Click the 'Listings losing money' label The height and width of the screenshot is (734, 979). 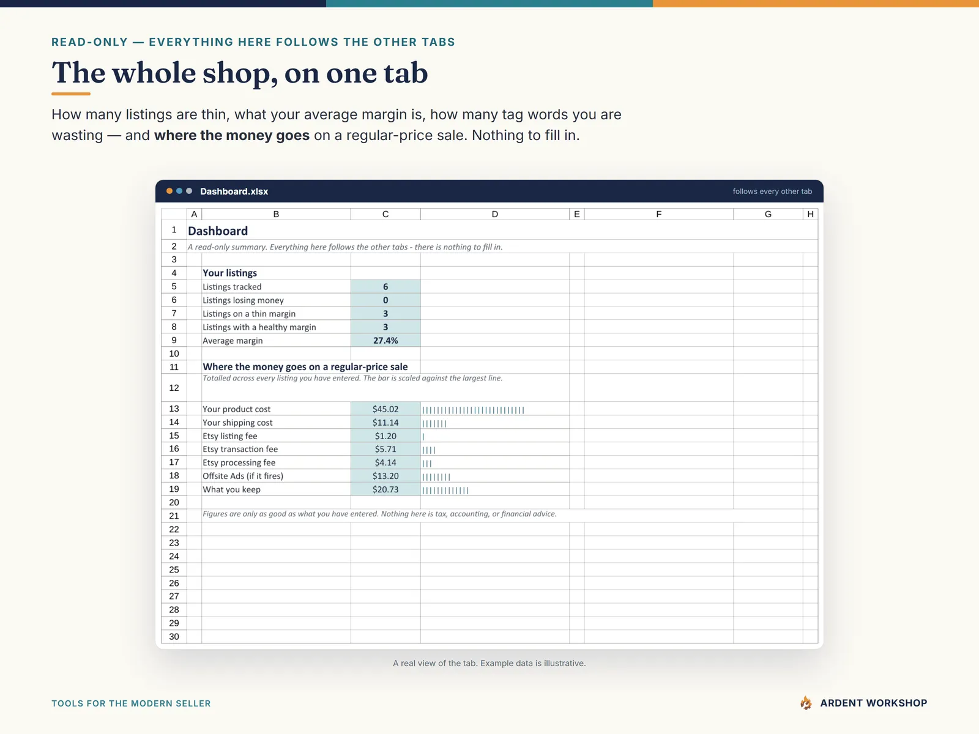tap(243, 300)
